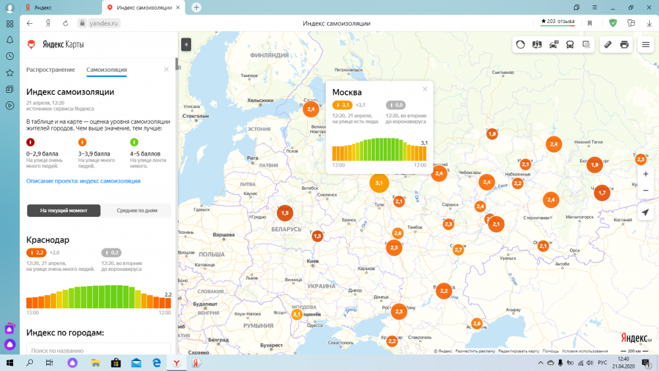
Task: Open history clock in sidebar
Action: point(10,56)
